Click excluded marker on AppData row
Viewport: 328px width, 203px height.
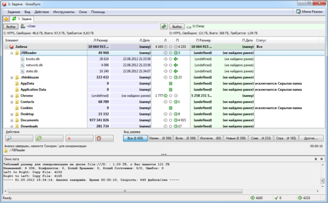(171, 83)
